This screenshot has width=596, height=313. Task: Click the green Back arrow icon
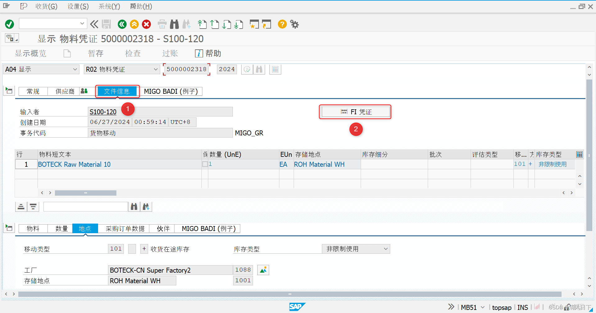pos(122,24)
